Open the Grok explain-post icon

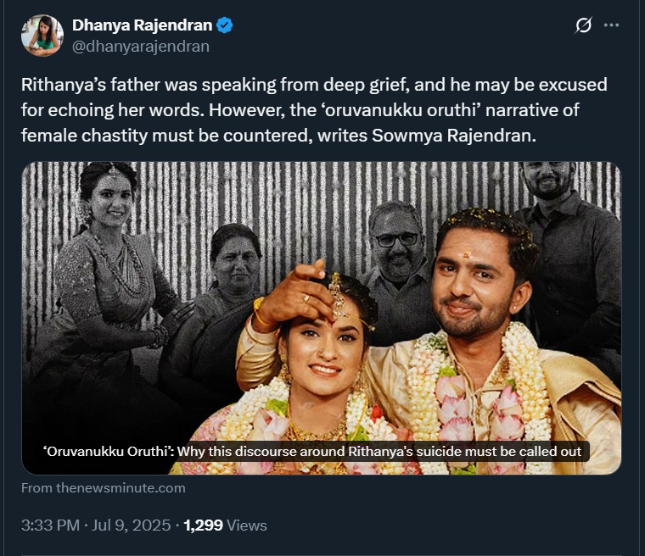pos(583,25)
